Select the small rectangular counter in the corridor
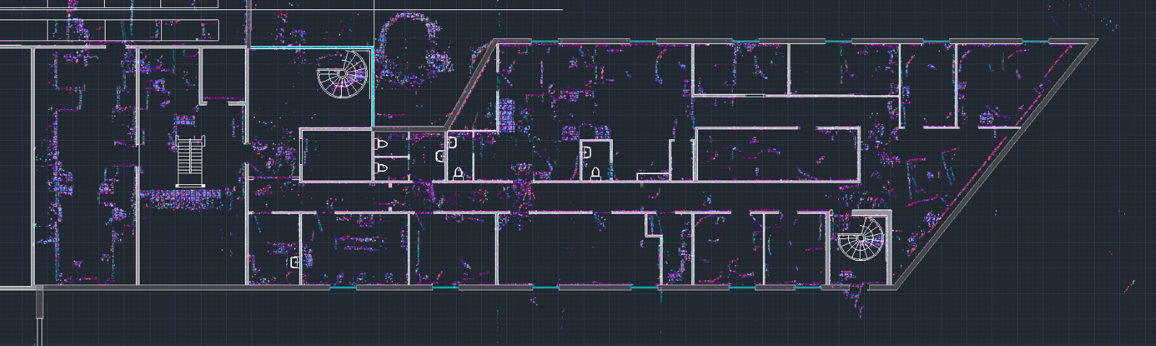The width and height of the screenshot is (1156, 346). [652, 176]
